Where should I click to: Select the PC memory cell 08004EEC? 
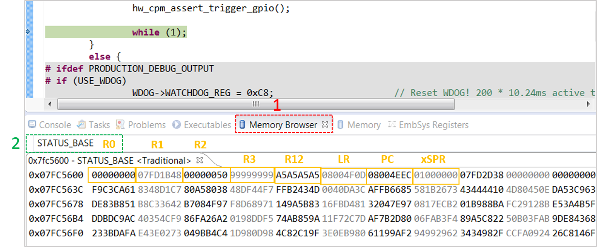pyautogui.click(x=390, y=174)
